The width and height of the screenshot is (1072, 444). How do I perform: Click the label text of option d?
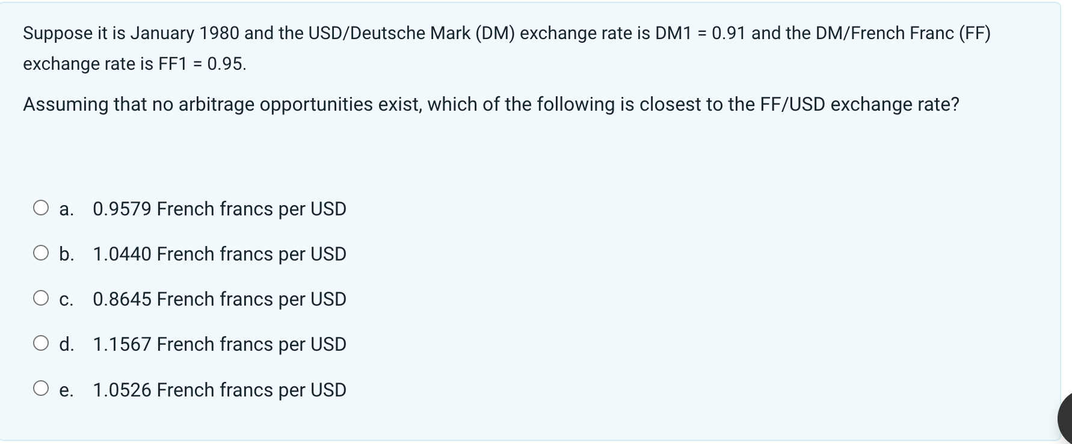click(x=219, y=344)
